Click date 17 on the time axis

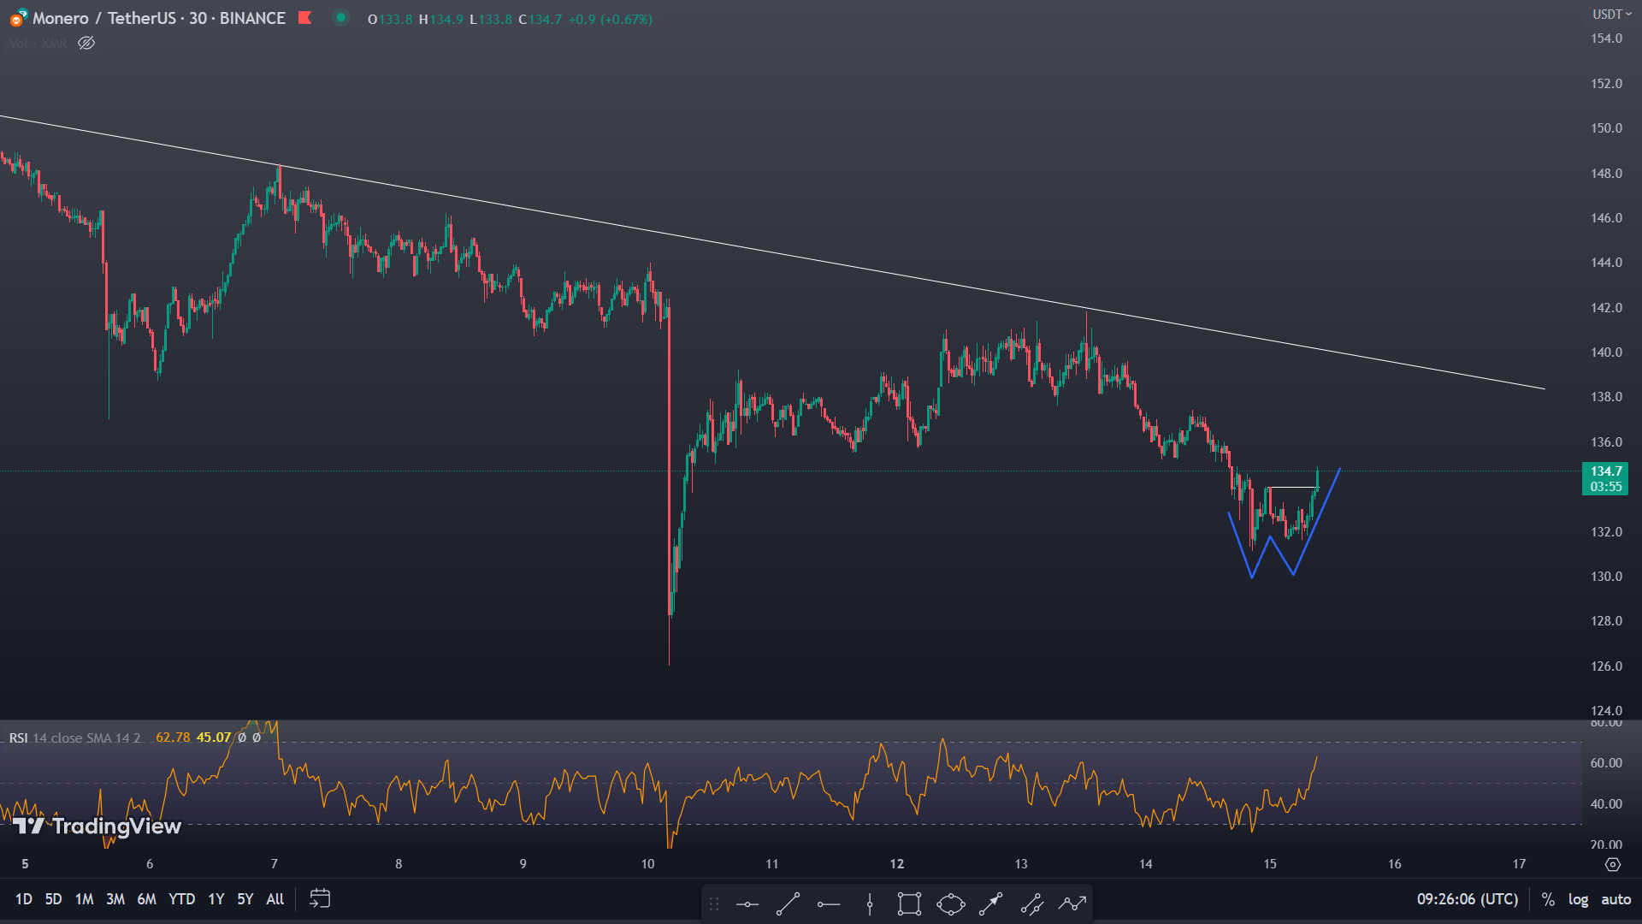click(1519, 864)
